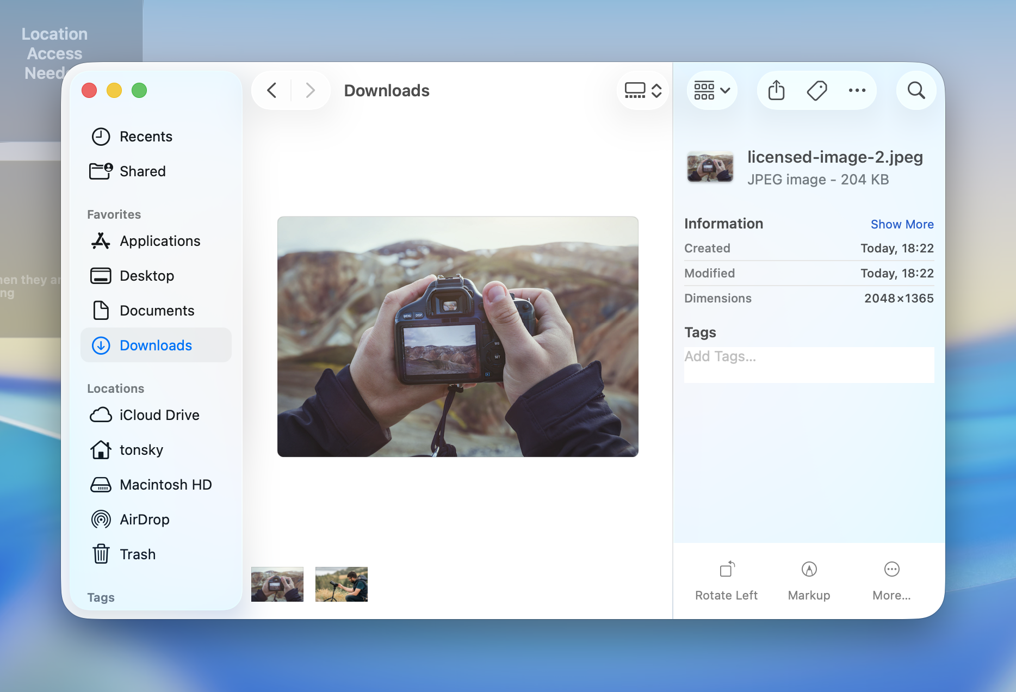The height and width of the screenshot is (692, 1016).
Task: Click the Trash bin icon
Action: pos(101,554)
